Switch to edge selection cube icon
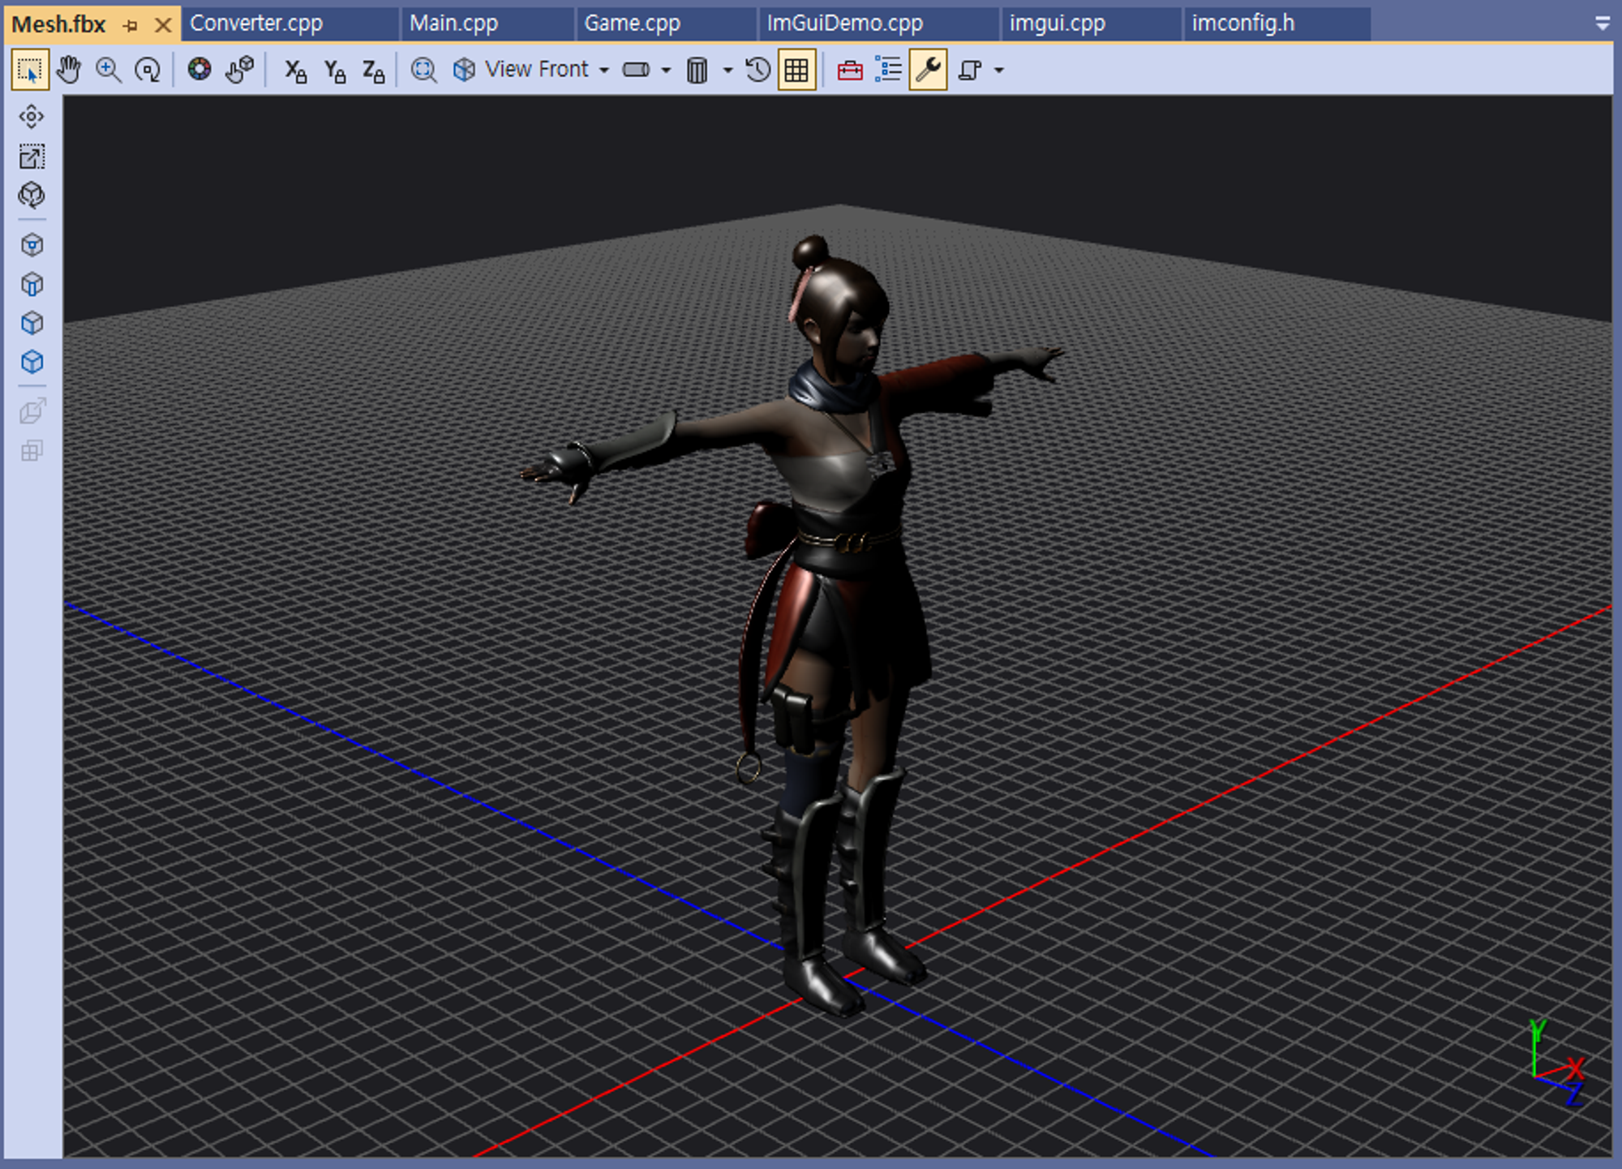Screen dimensions: 1622x1169 (32, 285)
